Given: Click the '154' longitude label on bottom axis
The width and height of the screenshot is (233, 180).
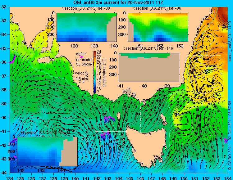Looking at the screenshot, I should [x=228, y=178].
